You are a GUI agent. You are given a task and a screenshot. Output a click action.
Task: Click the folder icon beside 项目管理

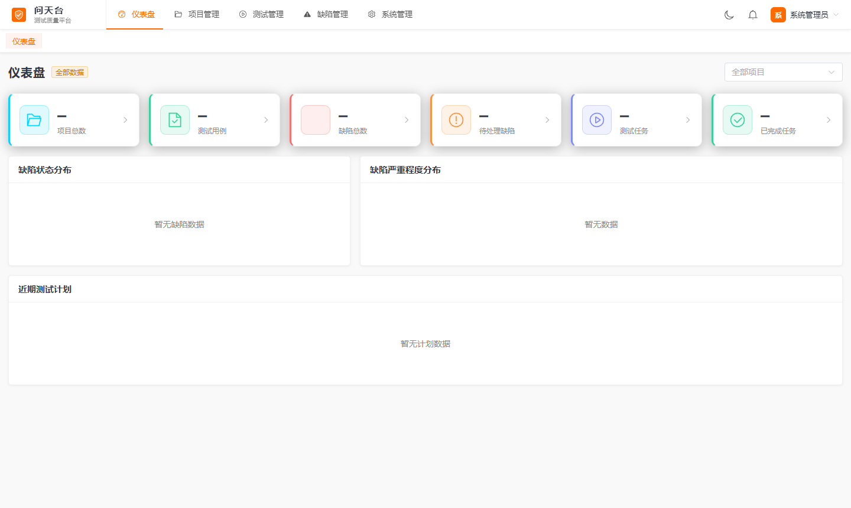(178, 14)
